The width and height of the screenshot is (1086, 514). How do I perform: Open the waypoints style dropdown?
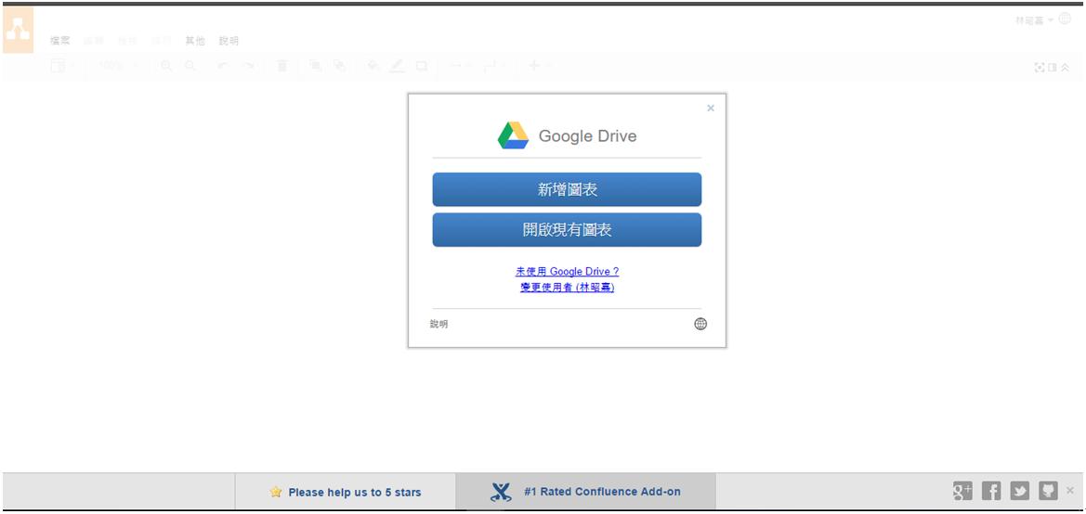pyautogui.click(x=494, y=66)
